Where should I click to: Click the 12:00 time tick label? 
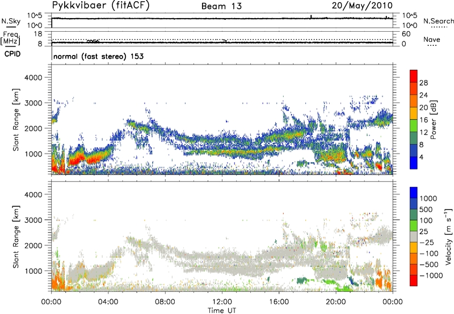222,302
